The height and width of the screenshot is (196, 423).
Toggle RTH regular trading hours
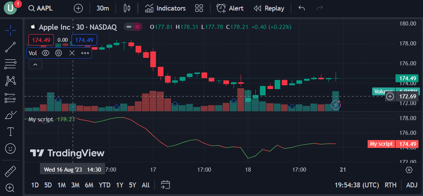(x=391, y=185)
